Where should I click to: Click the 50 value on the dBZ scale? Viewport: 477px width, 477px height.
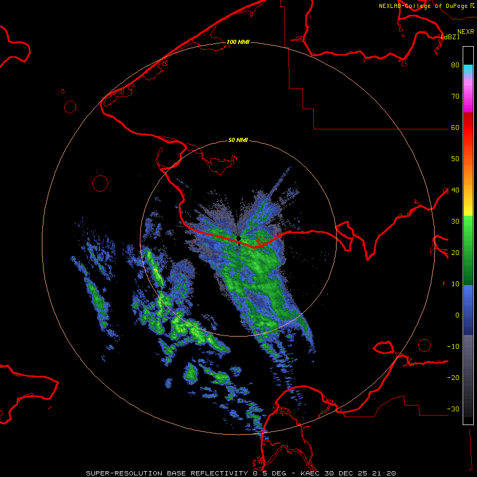455,159
